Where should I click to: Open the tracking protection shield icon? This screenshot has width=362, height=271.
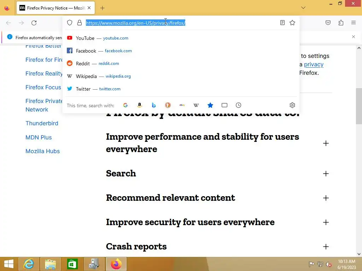click(x=70, y=23)
